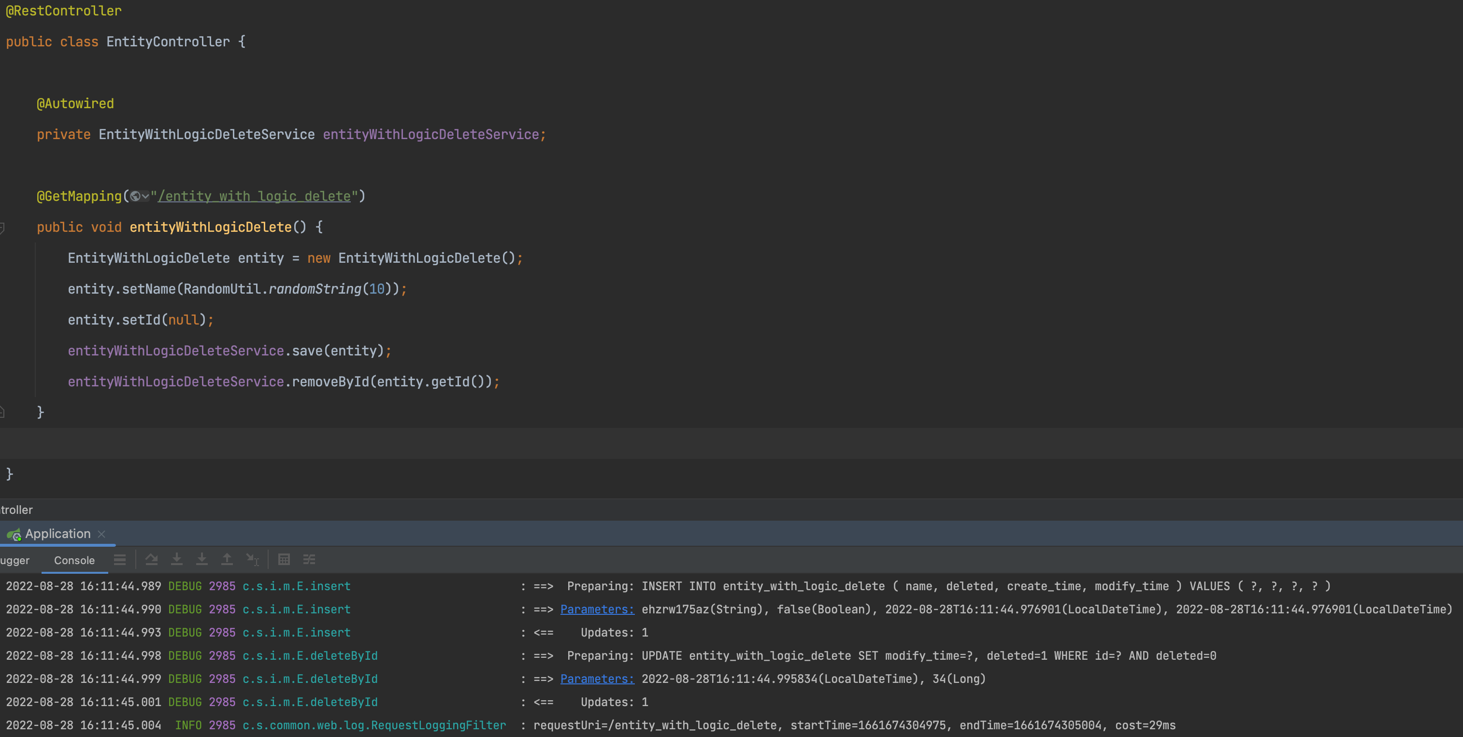
Task: Collapse the entityWithLogicDelete method fold marker
Action: tap(2, 227)
